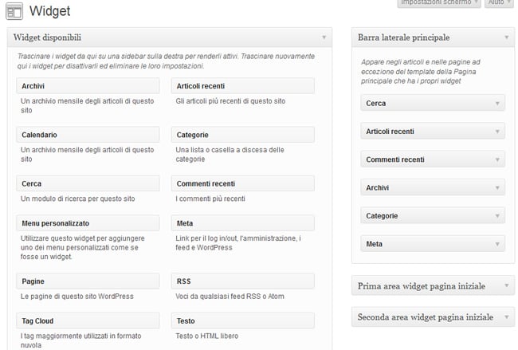This screenshot has height=350, width=518.
Task: Collapse the Widget disponibili panel arrow
Action: pos(324,37)
